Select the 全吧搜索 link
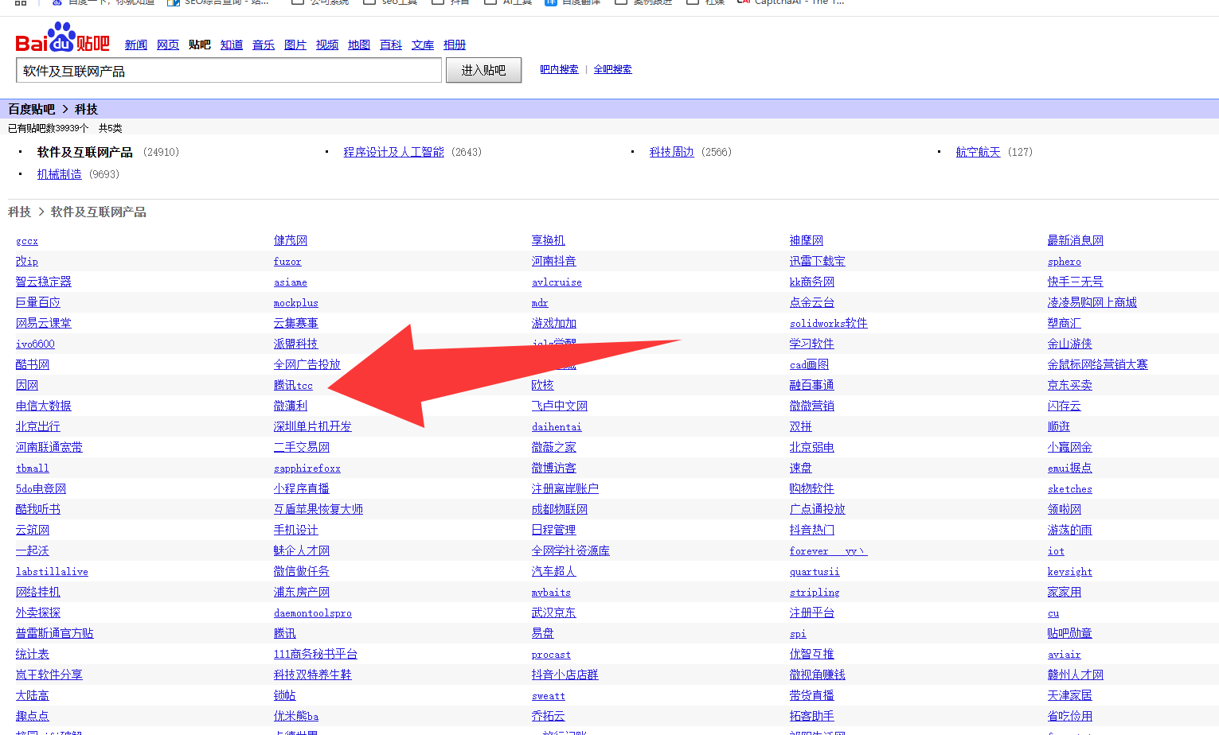The image size is (1219, 735). [x=612, y=69]
